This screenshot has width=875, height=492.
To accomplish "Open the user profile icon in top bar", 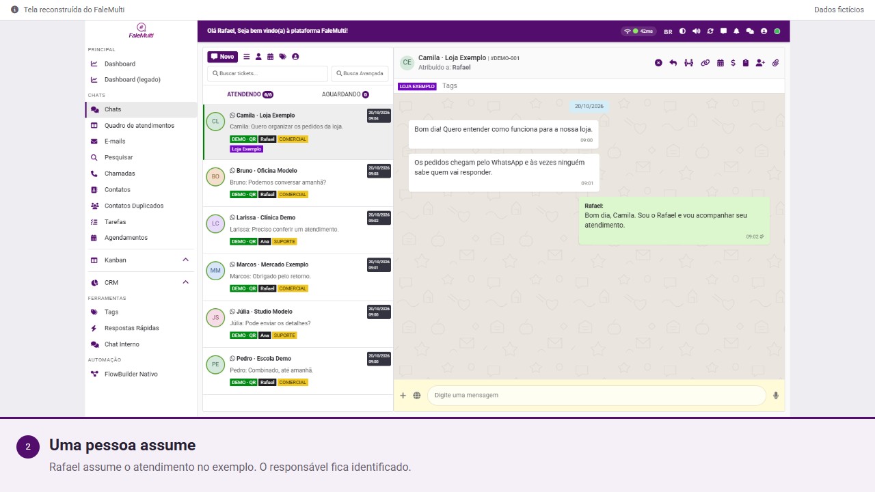I will [x=764, y=31].
